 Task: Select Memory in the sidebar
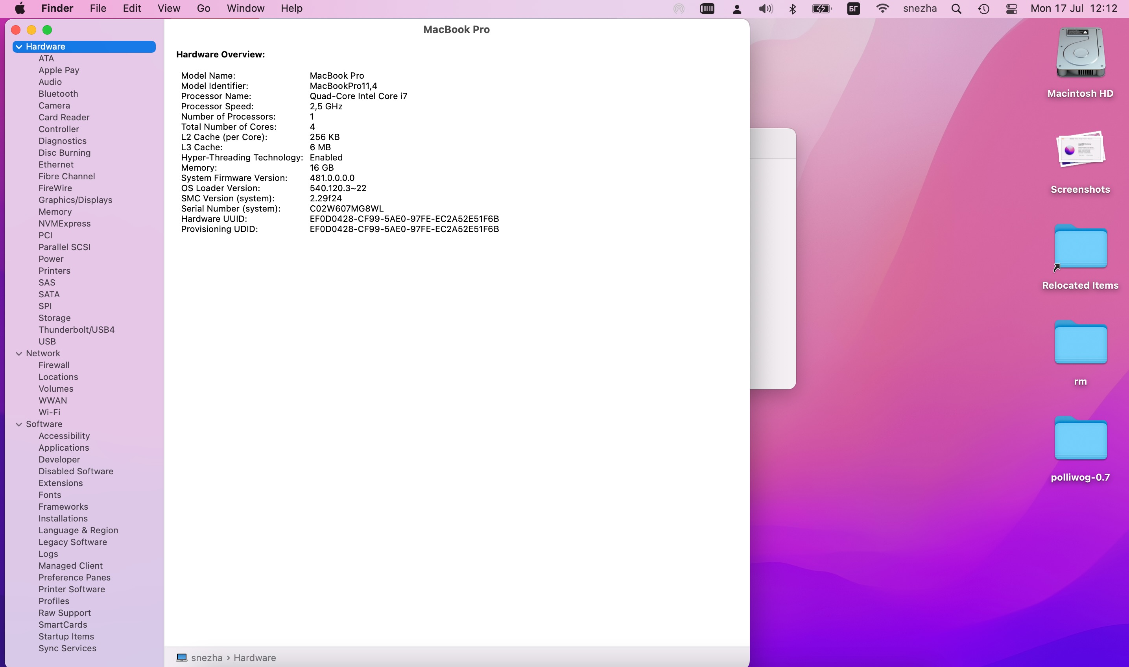[55, 212]
